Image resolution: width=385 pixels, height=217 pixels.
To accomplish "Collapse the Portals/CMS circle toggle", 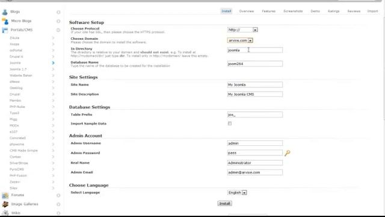I will tap(58, 30).
